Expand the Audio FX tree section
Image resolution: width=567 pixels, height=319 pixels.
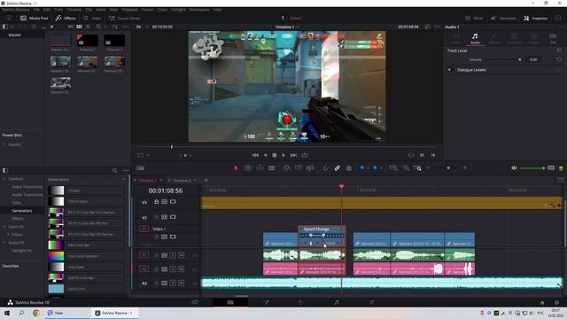click(x=4, y=243)
